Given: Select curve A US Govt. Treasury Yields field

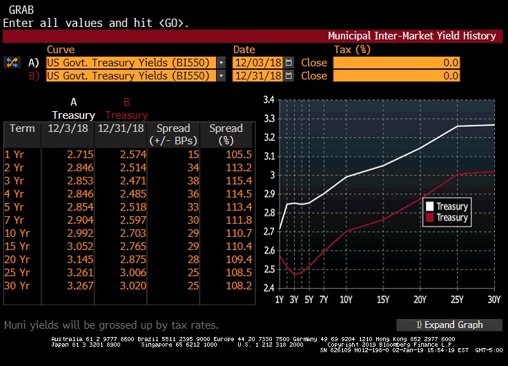Looking at the screenshot, I should click(x=130, y=62).
